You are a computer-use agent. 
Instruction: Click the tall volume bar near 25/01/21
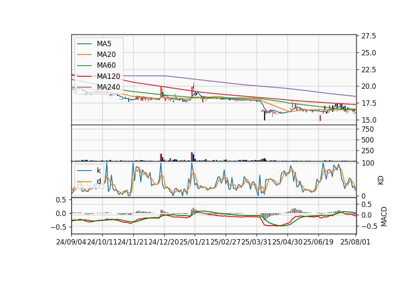click(x=192, y=157)
